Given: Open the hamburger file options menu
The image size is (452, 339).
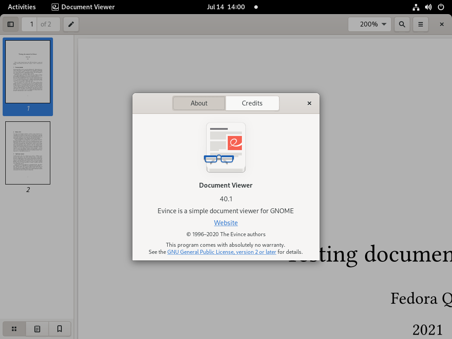Looking at the screenshot, I should [421, 24].
